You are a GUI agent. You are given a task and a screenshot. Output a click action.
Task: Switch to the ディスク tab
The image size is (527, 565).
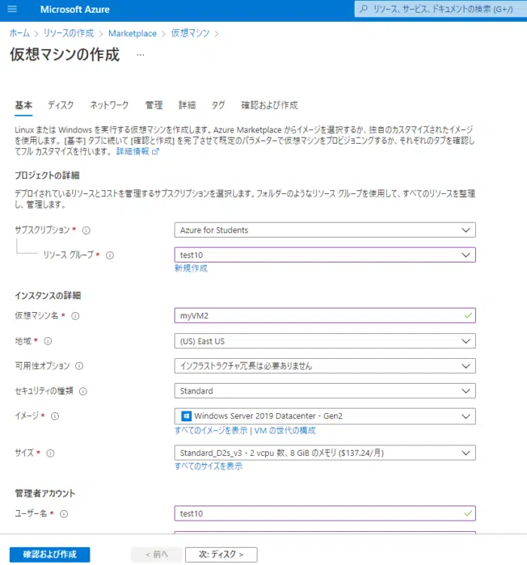61,105
